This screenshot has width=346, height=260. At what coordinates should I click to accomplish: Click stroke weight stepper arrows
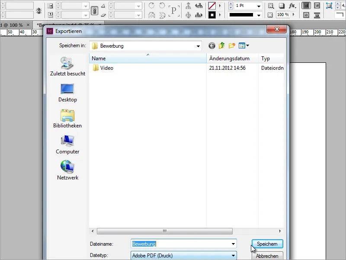(x=231, y=6)
